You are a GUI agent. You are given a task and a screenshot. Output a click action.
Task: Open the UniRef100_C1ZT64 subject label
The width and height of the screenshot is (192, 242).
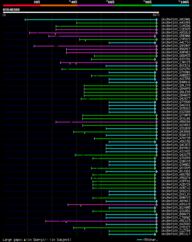pyautogui.click(x=176, y=231)
